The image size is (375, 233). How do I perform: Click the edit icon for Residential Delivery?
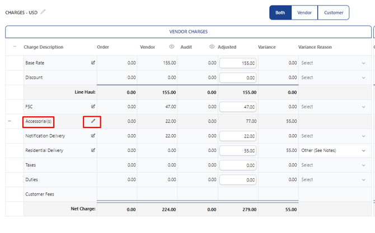click(93, 150)
